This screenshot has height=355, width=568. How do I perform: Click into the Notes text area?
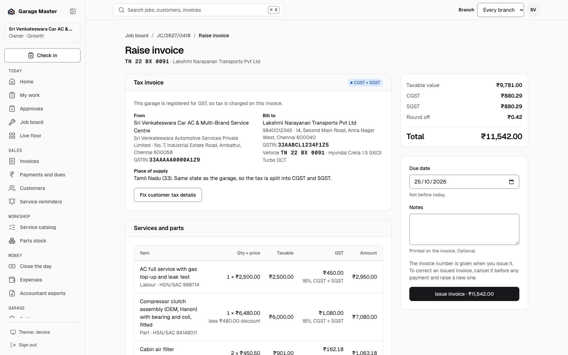[464, 229]
